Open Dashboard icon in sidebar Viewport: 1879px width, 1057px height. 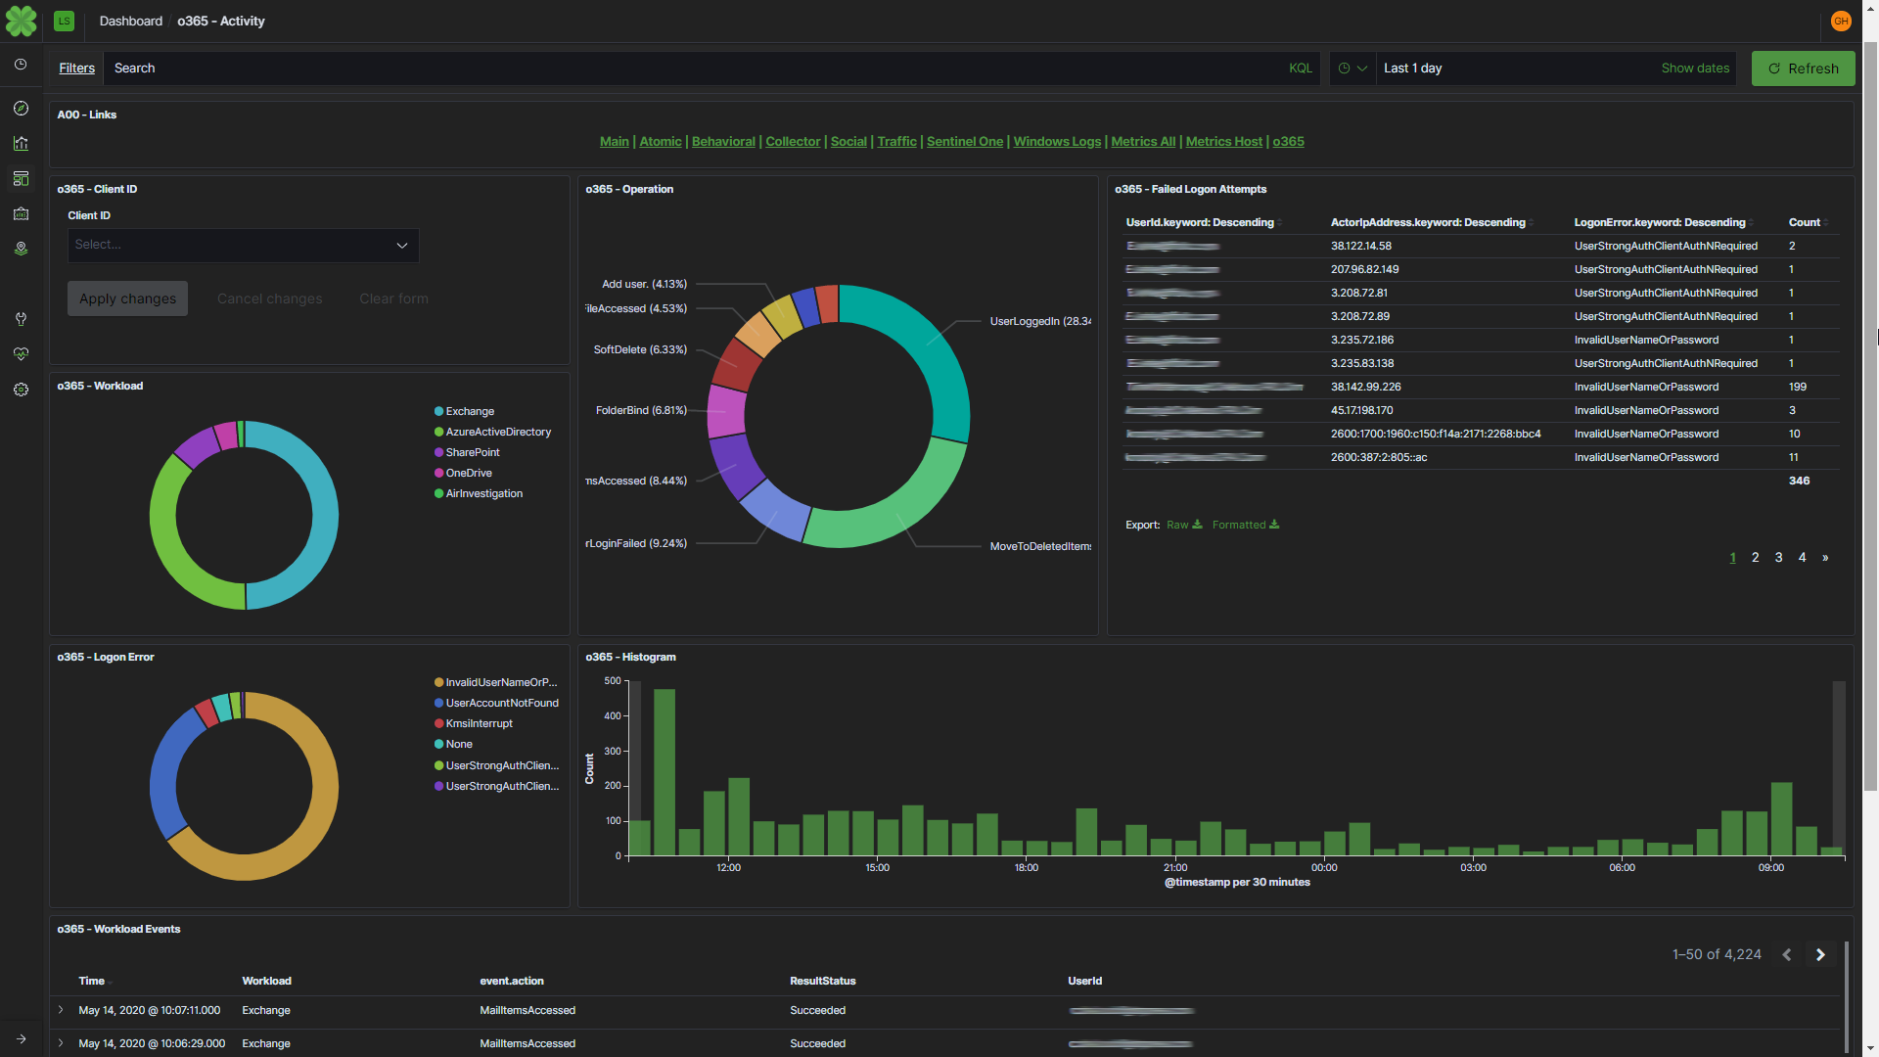[21, 178]
